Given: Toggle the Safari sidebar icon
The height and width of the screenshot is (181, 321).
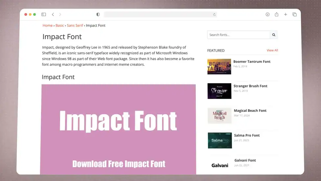Looking at the screenshot, I should coord(43,14).
